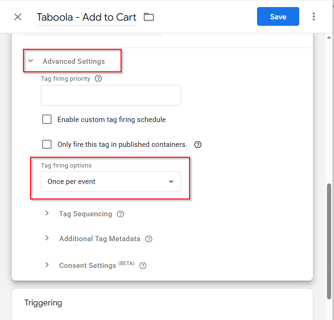Click the Save button
The width and height of the screenshot is (334, 320).
pos(278,16)
